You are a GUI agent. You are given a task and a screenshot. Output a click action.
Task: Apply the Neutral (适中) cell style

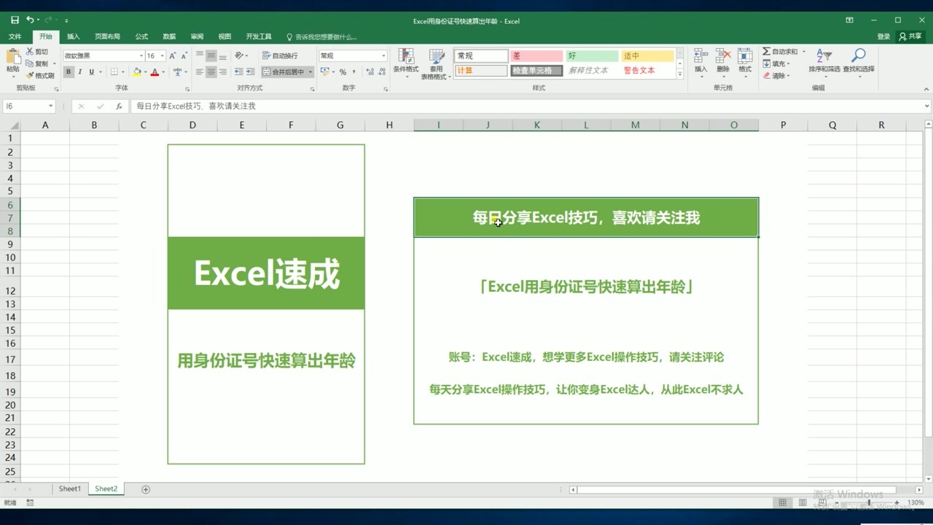point(647,55)
